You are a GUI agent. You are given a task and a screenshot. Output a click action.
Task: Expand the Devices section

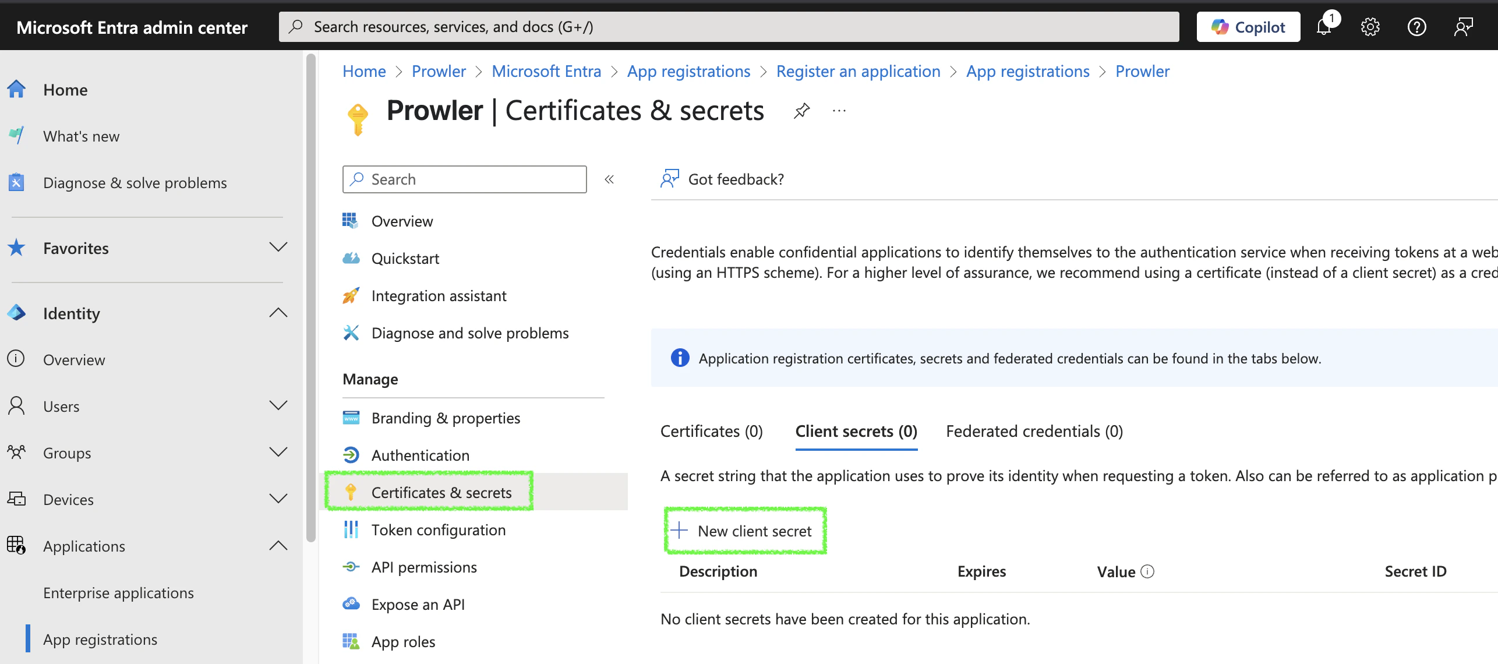278,499
